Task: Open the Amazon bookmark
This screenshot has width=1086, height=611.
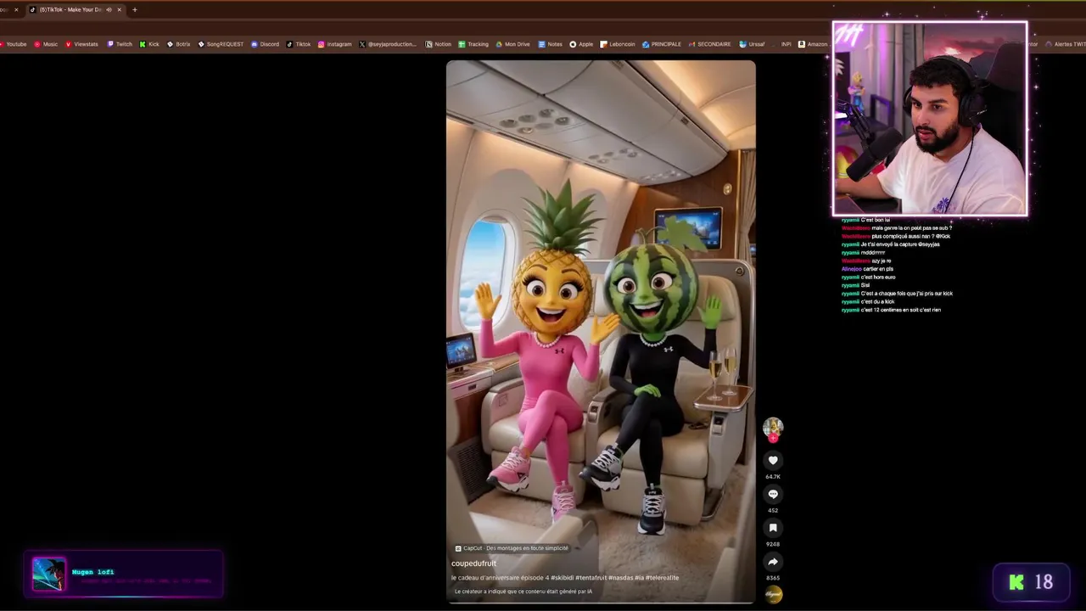Action: click(x=813, y=44)
